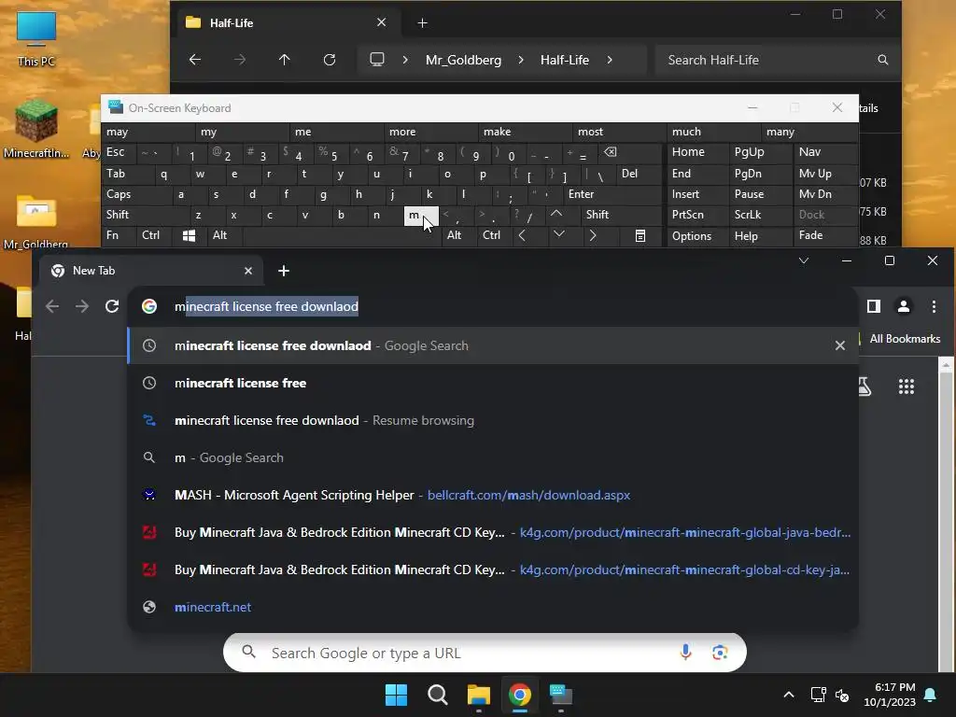Open MASH Microsoft Agent Scripting Helper suggestion
This screenshot has height=717, width=956.
(x=493, y=495)
